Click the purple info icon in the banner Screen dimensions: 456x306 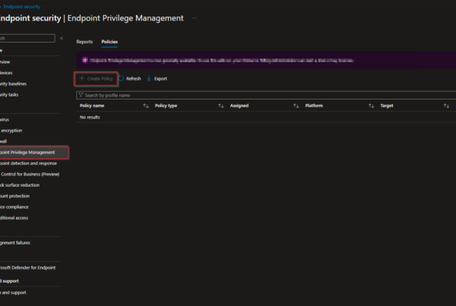click(x=84, y=59)
